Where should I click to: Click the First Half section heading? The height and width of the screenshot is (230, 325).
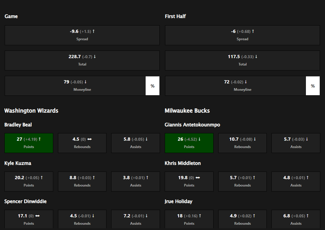click(x=175, y=16)
